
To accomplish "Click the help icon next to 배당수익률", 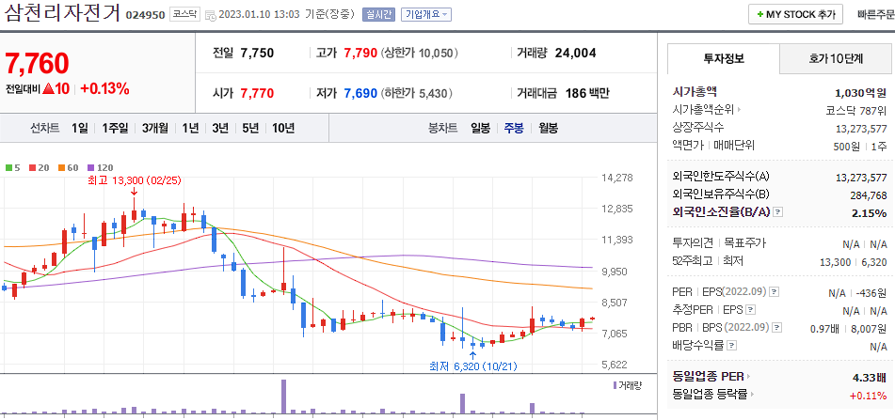I will tap(732, 346).
